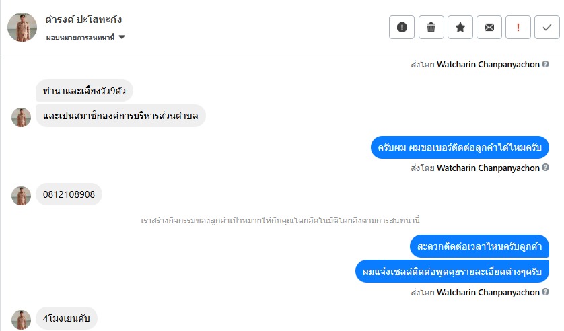Click help icon under "ผมแจ้งเซลล์ติดต่อ" message
The image size is (564, 331).
tap(545, 292)
